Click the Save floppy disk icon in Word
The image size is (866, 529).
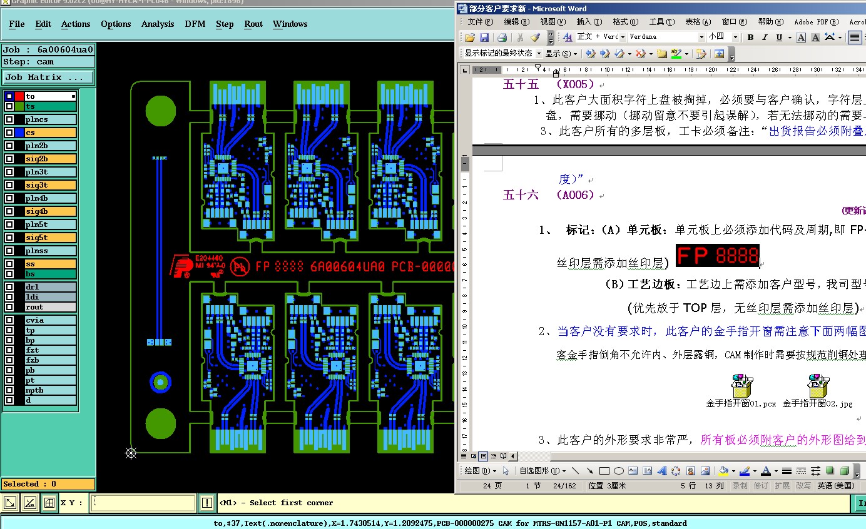point(485,38)
